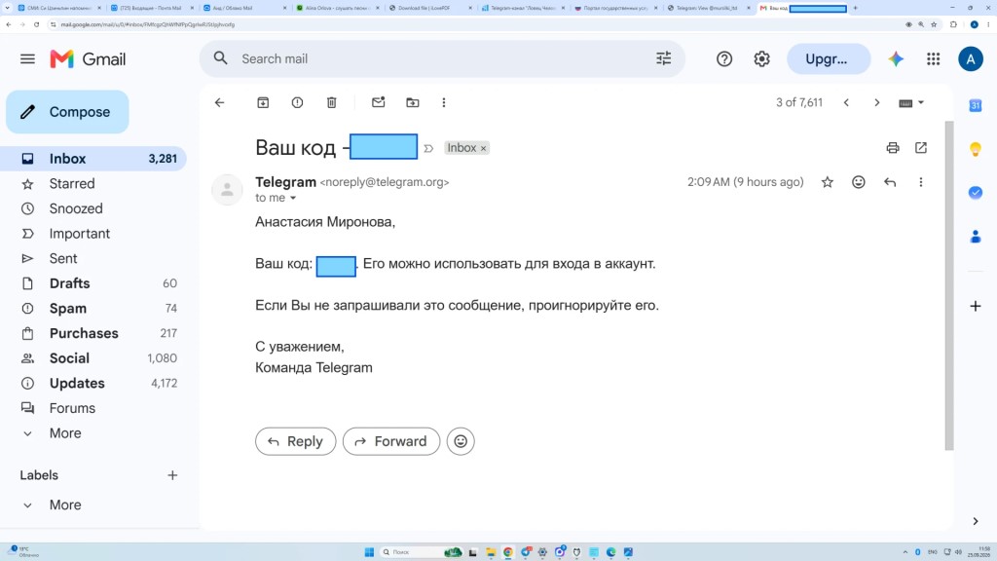Toggle the importance marker next to subject
This screenshot has height=561, width=997.
428,148
